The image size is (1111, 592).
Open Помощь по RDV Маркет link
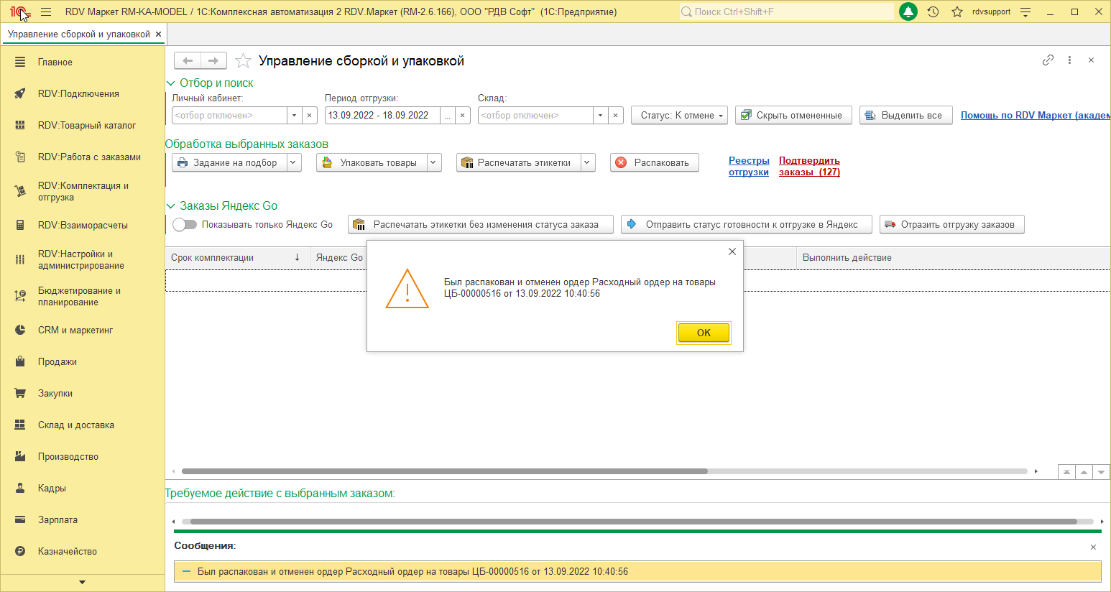[x=1036, y=116]
